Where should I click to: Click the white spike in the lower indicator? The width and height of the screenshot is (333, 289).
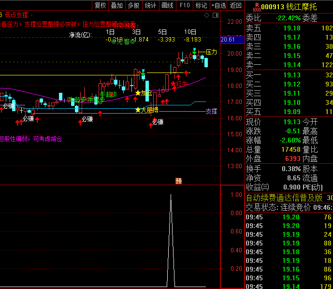pos(171,240)
